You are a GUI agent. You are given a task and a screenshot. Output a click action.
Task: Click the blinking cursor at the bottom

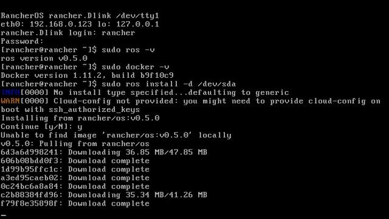coord(4,215)
